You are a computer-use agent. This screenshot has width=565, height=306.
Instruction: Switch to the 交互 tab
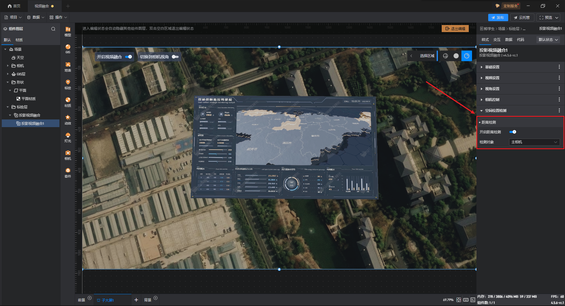(497, 40)
